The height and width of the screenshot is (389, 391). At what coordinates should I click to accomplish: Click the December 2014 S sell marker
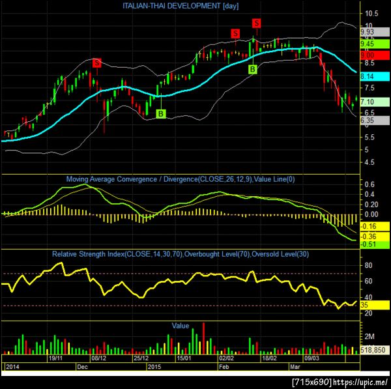point(96,63)
